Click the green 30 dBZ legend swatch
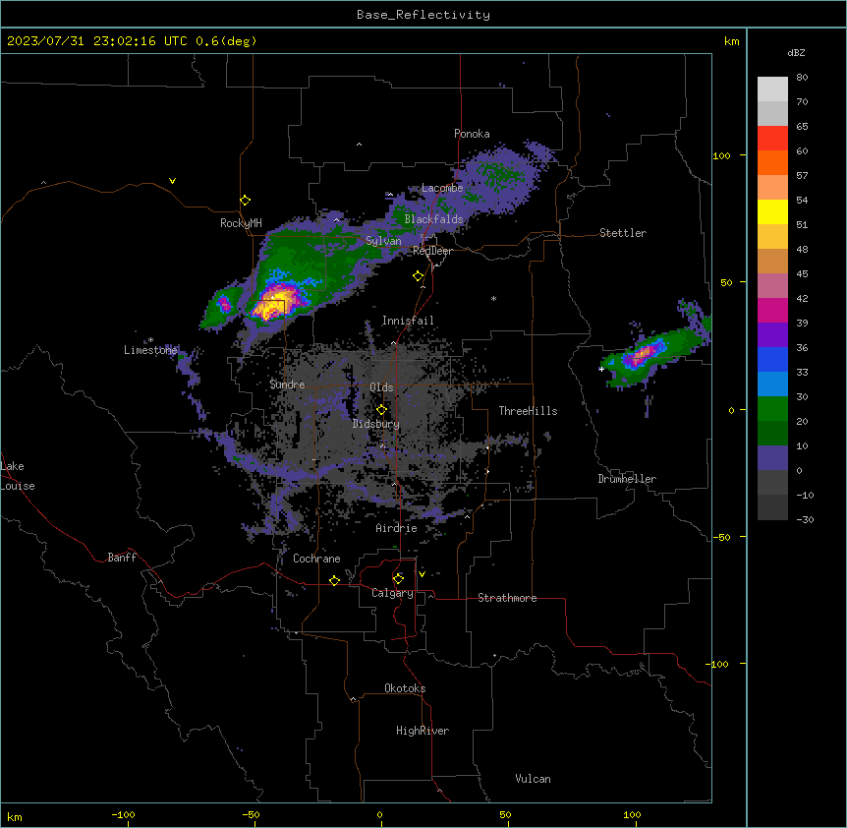Screen dimensions: 847x828 point(772,409)
